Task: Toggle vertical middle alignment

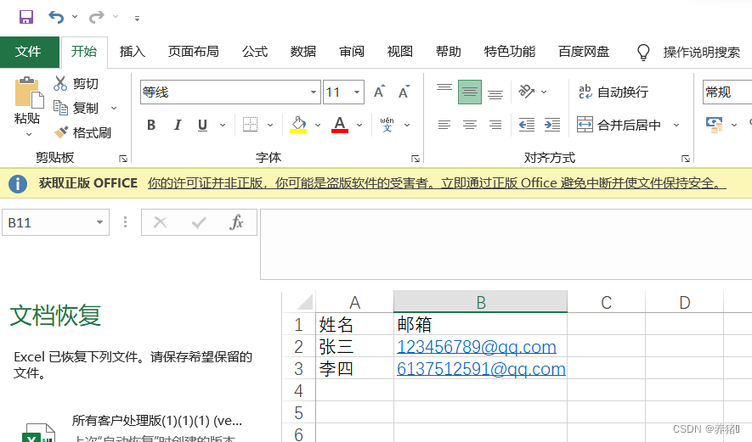Action: point(470,92)
